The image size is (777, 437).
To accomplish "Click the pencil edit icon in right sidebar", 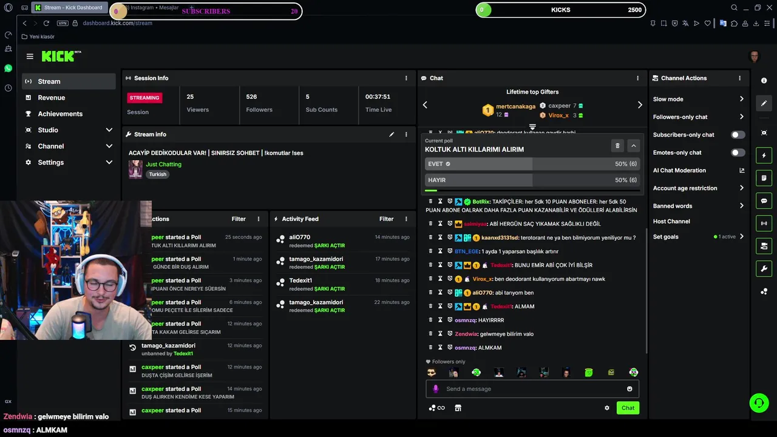I will (764, 103).
